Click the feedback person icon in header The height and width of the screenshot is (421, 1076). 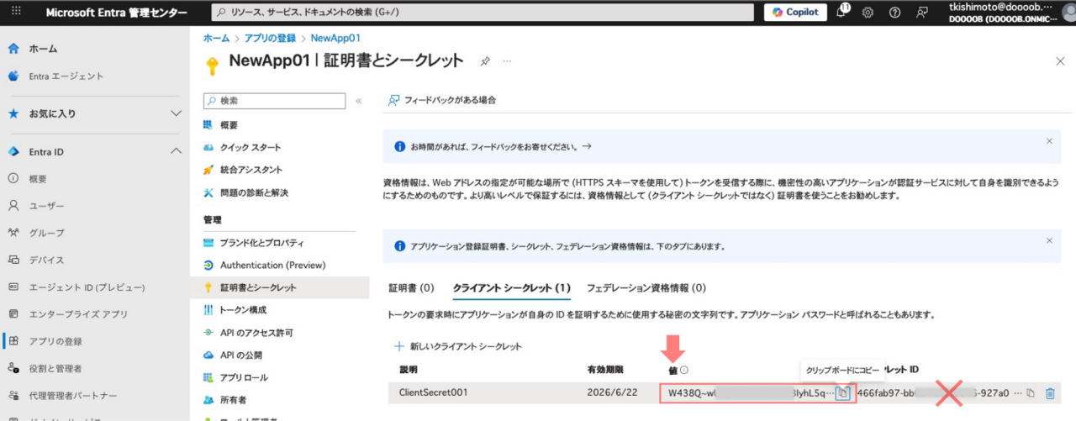(x=922, y=13)
